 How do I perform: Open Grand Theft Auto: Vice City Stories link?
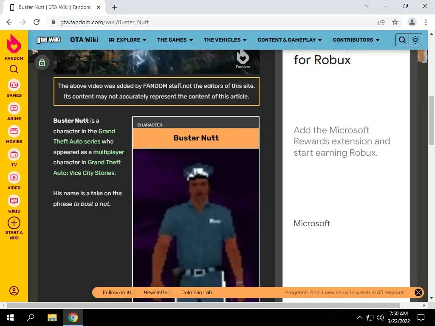pos(87,167)
